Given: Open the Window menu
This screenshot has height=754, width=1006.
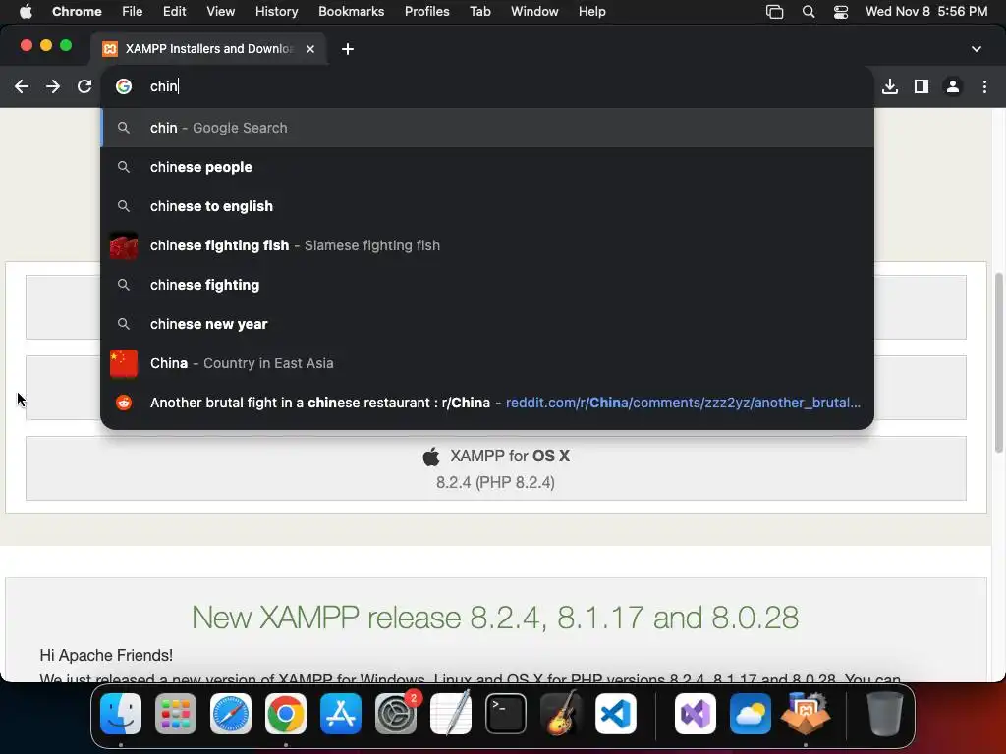Looking at the screenshot, I should pyautogui.click(x=534, y=12).
